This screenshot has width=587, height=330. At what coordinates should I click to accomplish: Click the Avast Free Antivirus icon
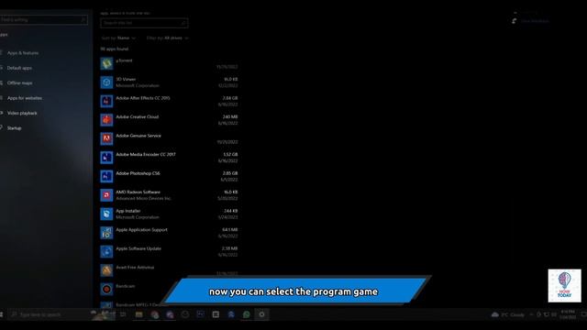tap(106, 270)
